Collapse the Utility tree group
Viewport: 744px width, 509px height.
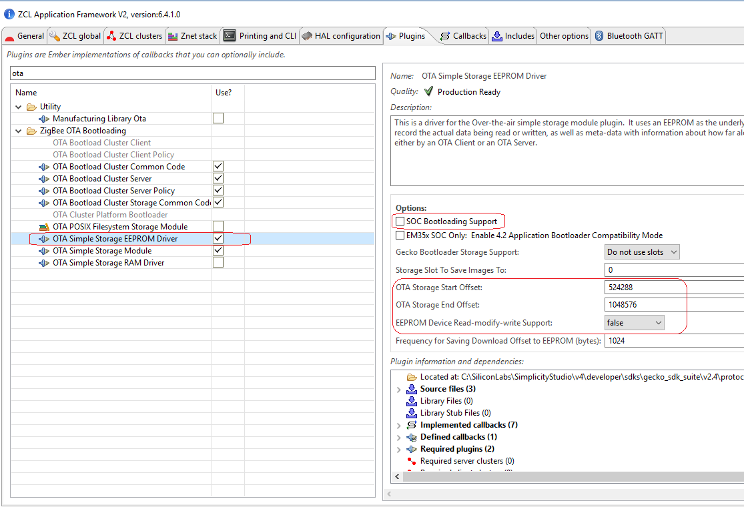[19, 107]
